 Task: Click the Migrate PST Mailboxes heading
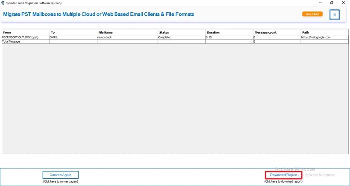click(x=99, y=14)
